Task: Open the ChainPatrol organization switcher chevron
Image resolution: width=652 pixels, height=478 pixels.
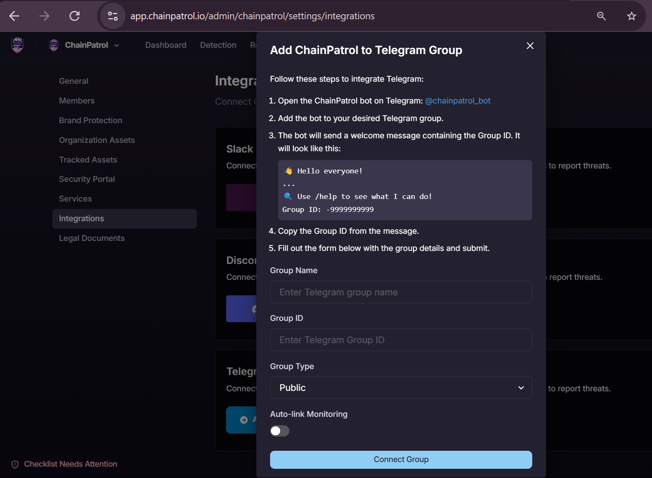Action: [117, 45]
